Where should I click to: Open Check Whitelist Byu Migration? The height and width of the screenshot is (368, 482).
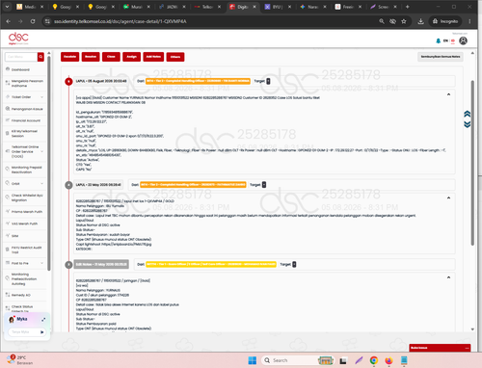pyautogui.click(x=24, y=197)
